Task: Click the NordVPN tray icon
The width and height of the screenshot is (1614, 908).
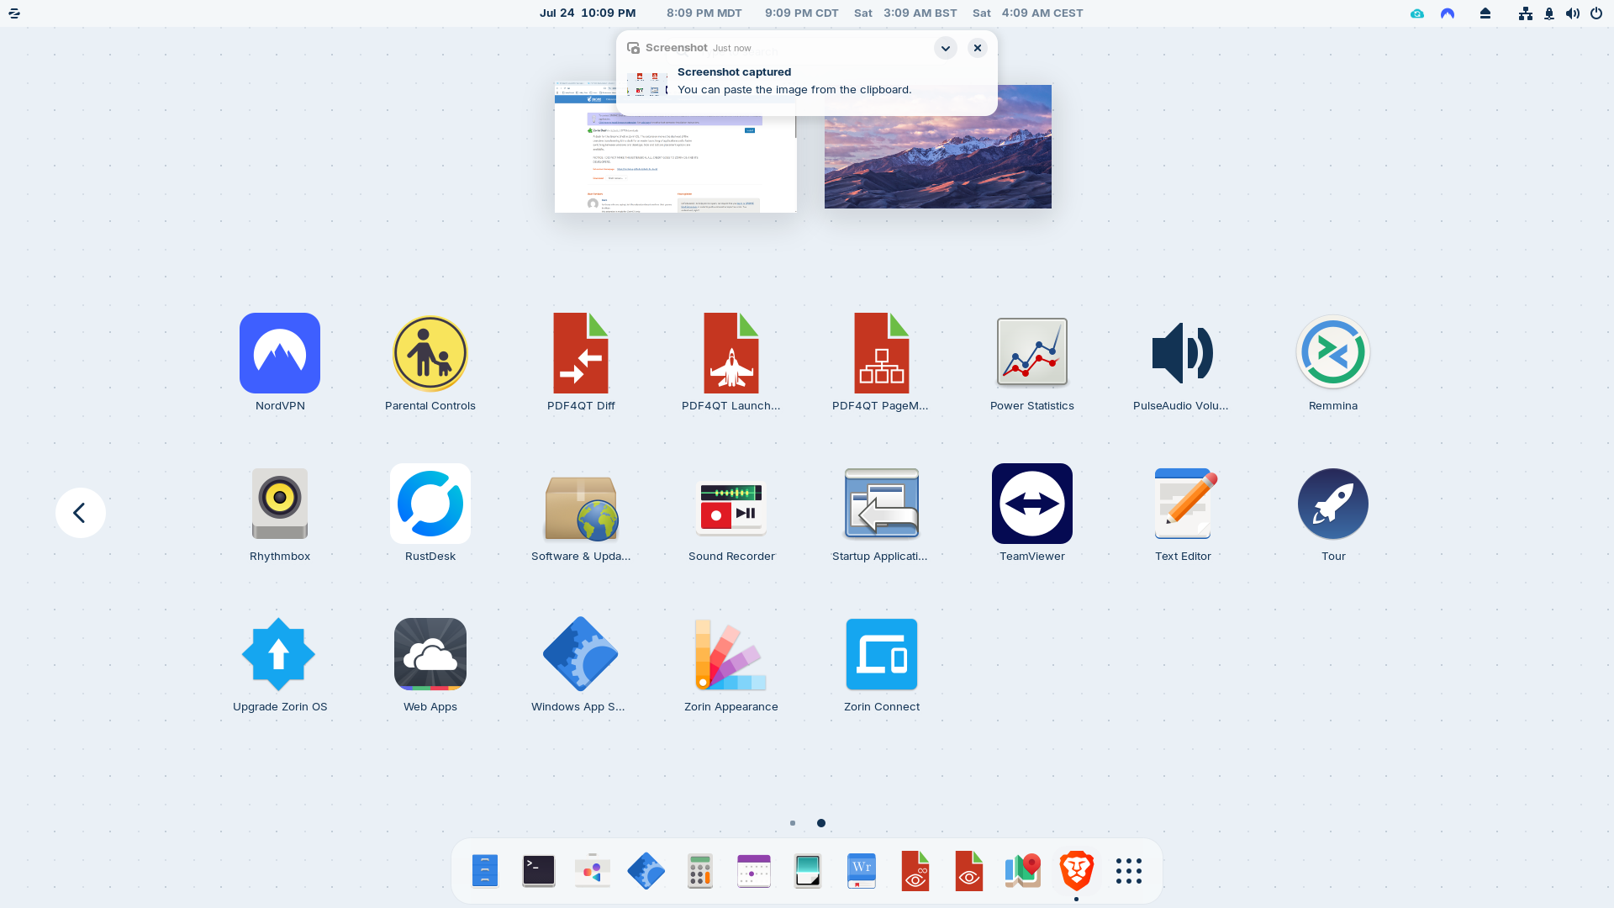Action: (x=1448, y=13)
